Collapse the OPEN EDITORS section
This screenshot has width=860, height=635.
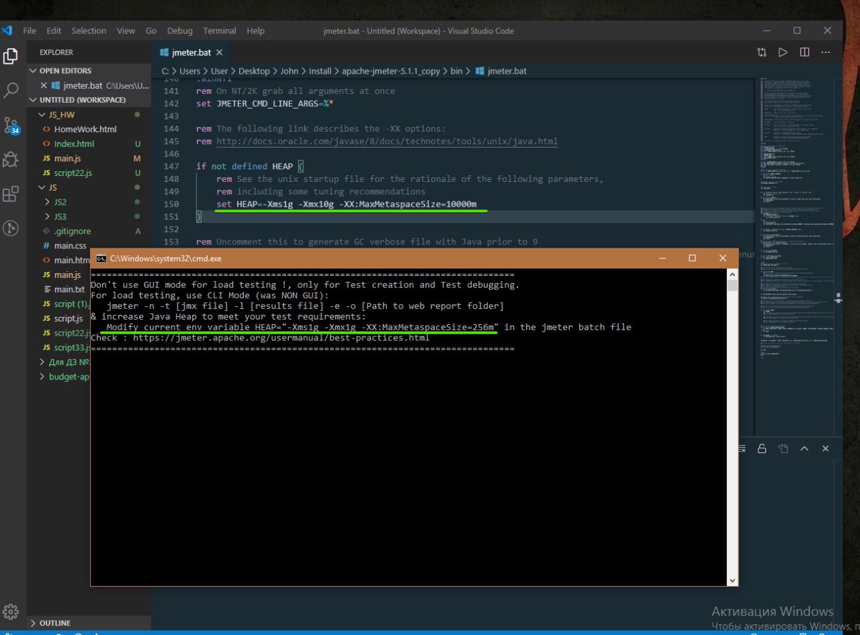pos(89,70)
